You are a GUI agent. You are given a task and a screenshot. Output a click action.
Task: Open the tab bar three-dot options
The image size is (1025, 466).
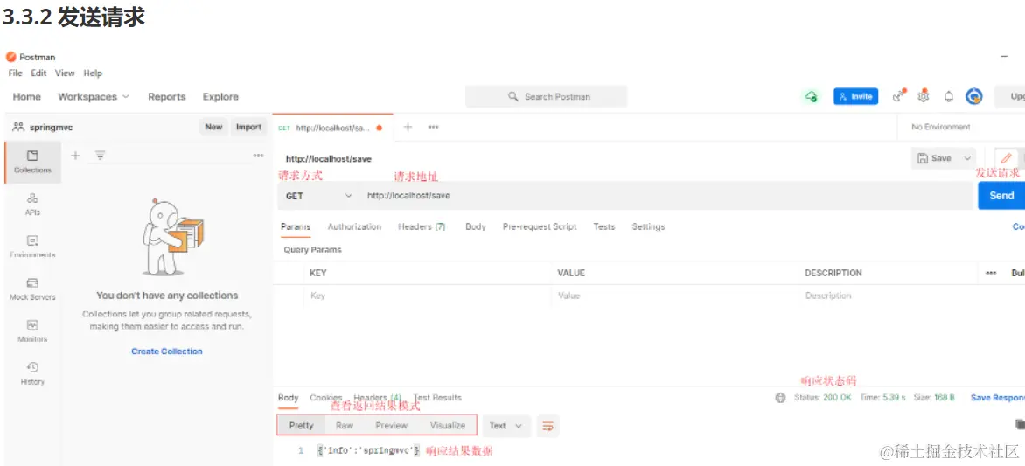[x=434, y=127]
